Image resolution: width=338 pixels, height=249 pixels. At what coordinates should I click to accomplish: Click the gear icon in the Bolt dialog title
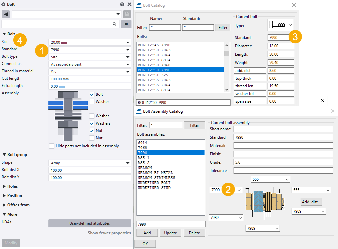coord(3,4)
